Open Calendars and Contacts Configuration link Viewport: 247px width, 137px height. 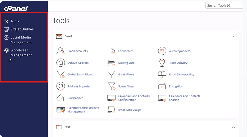click(x=134, y=98)
